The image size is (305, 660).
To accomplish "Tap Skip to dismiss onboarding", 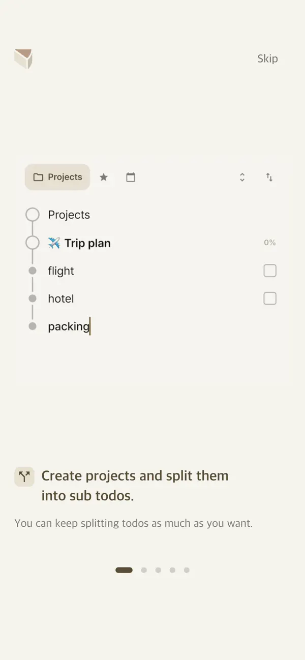I will point(267,58).
